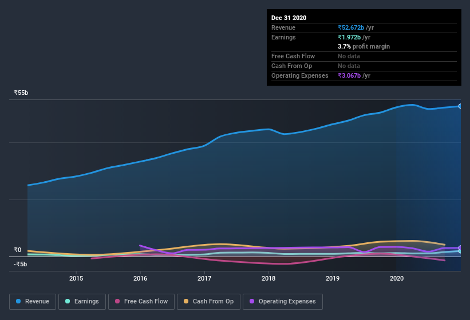Click the Operating Expenses tooltip row label
This screenshot has height=320, width=470.
tap(300, 75)
